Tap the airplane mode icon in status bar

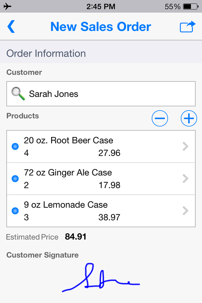click(8, 6)
